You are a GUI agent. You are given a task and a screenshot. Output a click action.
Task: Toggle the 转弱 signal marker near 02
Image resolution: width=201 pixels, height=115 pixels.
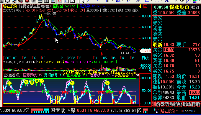click(x=73, y=91)
